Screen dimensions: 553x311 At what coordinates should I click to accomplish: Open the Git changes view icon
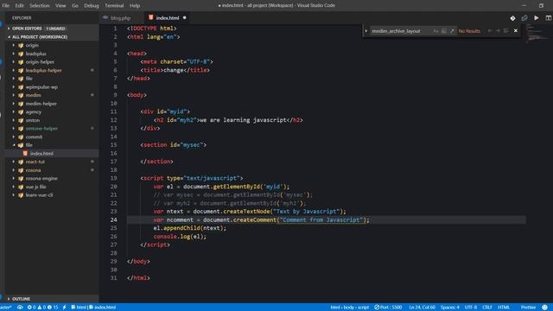[512, 18]
